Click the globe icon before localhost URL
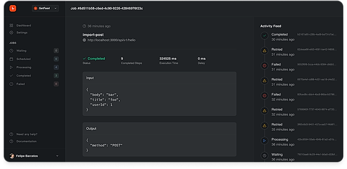Screen dimensions: 347x169 [x=84, y=40]
